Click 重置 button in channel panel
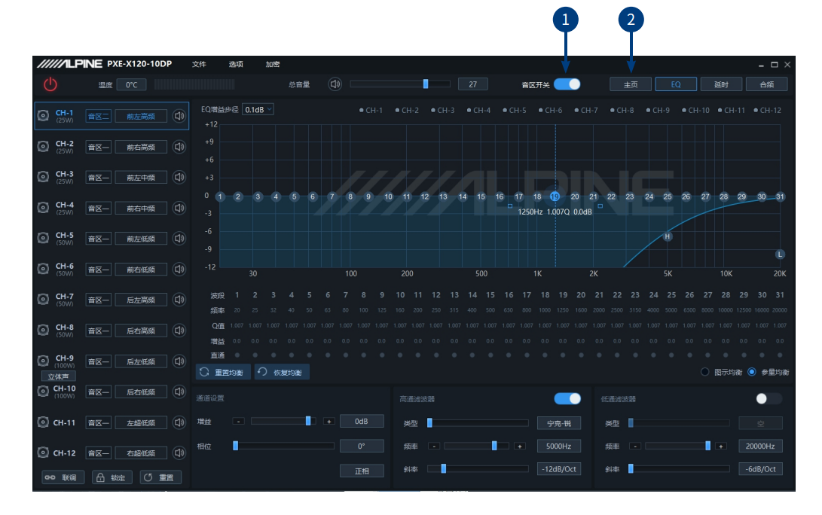 pyautogui.click(x=160, y=477)
